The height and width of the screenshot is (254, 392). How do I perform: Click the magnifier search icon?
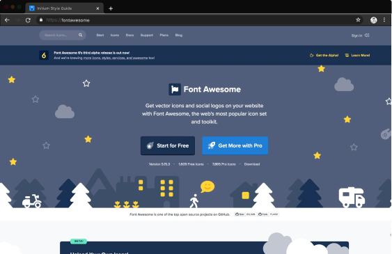coord(81,35)
